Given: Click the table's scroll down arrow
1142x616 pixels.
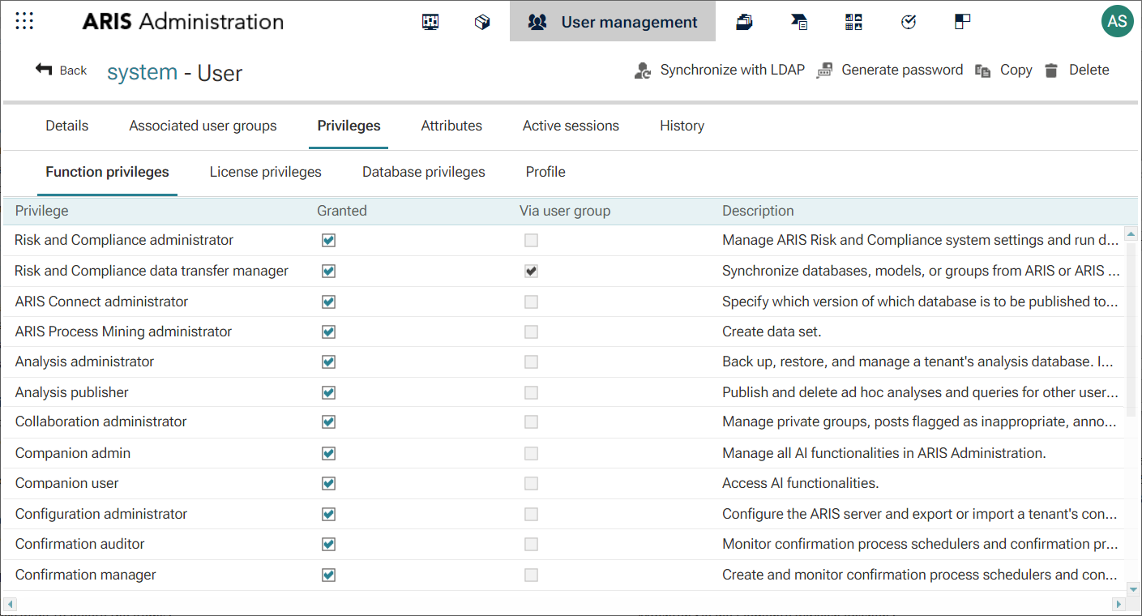Looking at the screenshot, I should pyautogui.click(x=1132, y=589).
